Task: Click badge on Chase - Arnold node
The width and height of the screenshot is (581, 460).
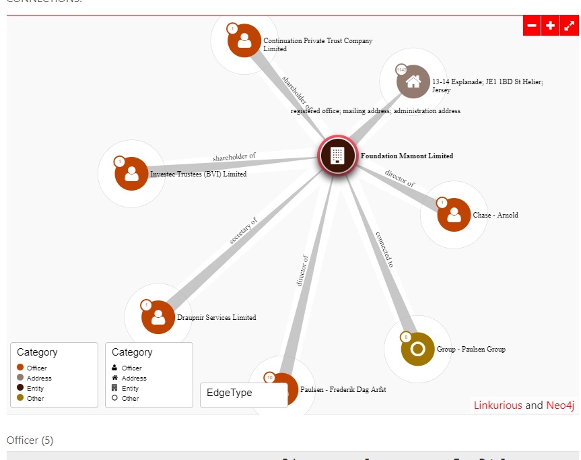Action: point(442,203)
